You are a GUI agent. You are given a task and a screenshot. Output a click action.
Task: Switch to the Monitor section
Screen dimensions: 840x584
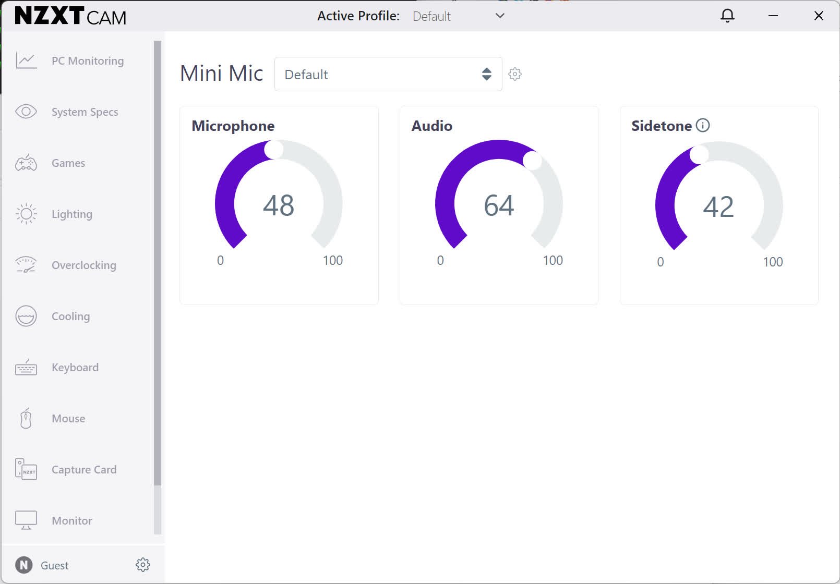coord(71,520)
